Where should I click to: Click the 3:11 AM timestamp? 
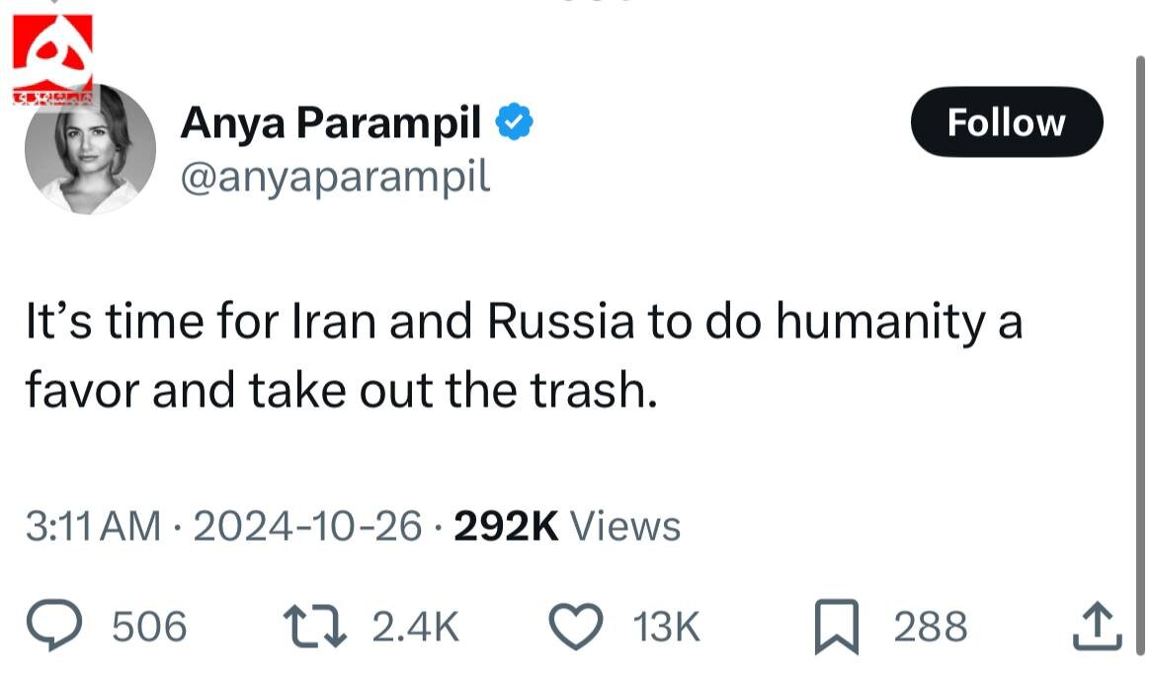click(91, 527)
